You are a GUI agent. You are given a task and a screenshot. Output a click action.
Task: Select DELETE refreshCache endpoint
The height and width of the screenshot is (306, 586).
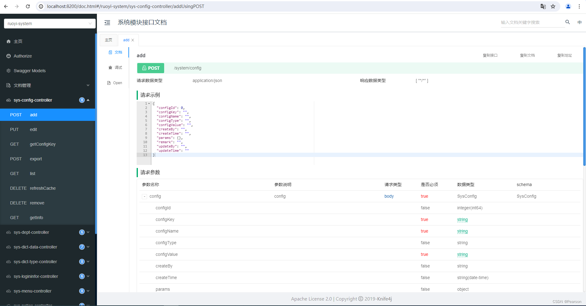tap(48, 188)
